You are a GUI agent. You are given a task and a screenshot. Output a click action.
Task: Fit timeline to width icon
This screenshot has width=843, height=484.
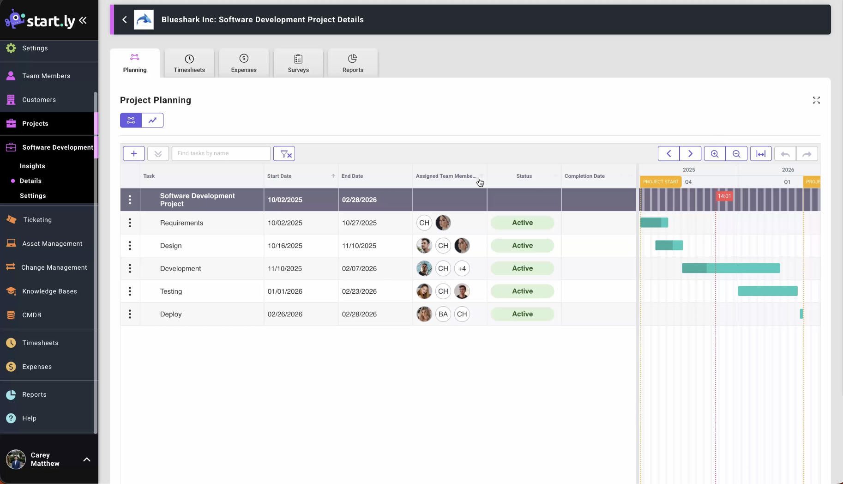click(x=761, y=154)
